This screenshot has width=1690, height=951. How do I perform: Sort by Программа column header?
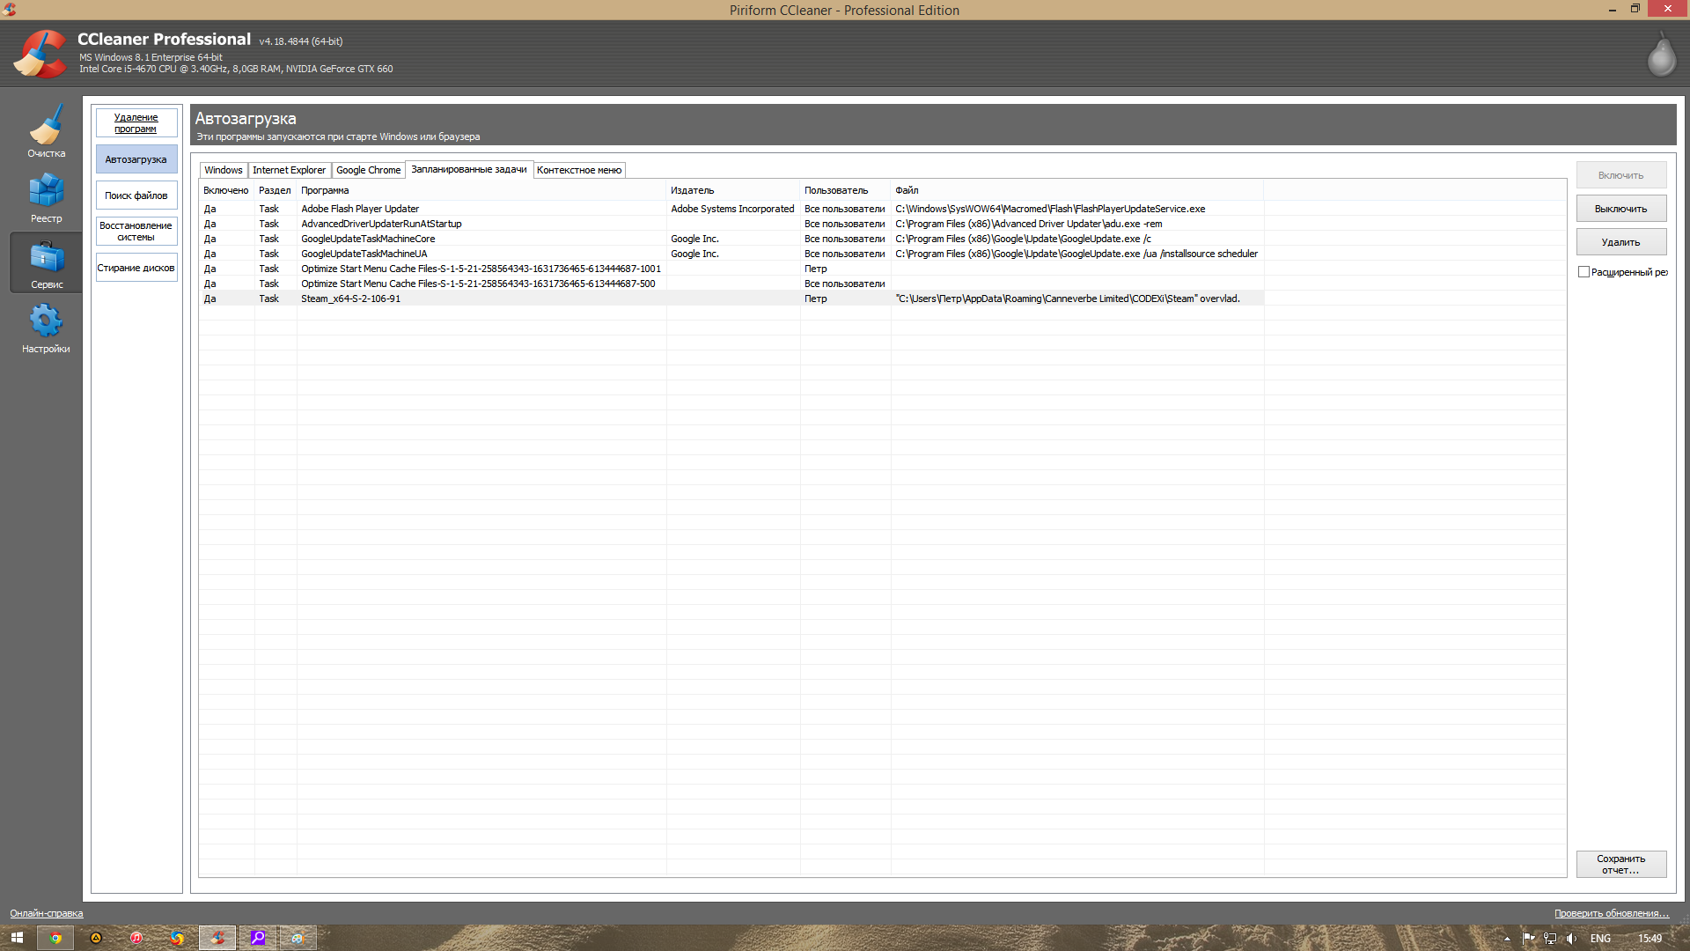[325, 190]
